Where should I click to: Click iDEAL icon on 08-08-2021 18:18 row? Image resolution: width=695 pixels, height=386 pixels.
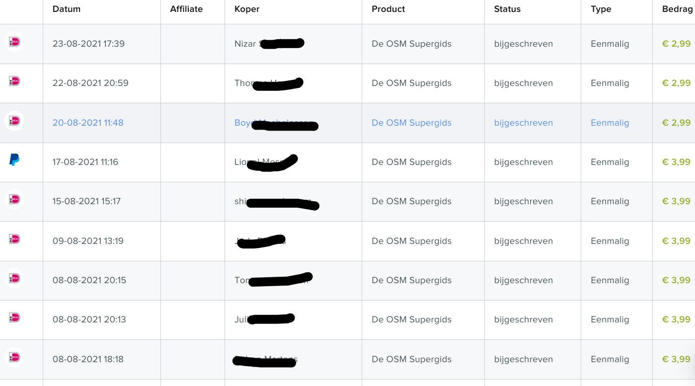(x=14, y=357)
